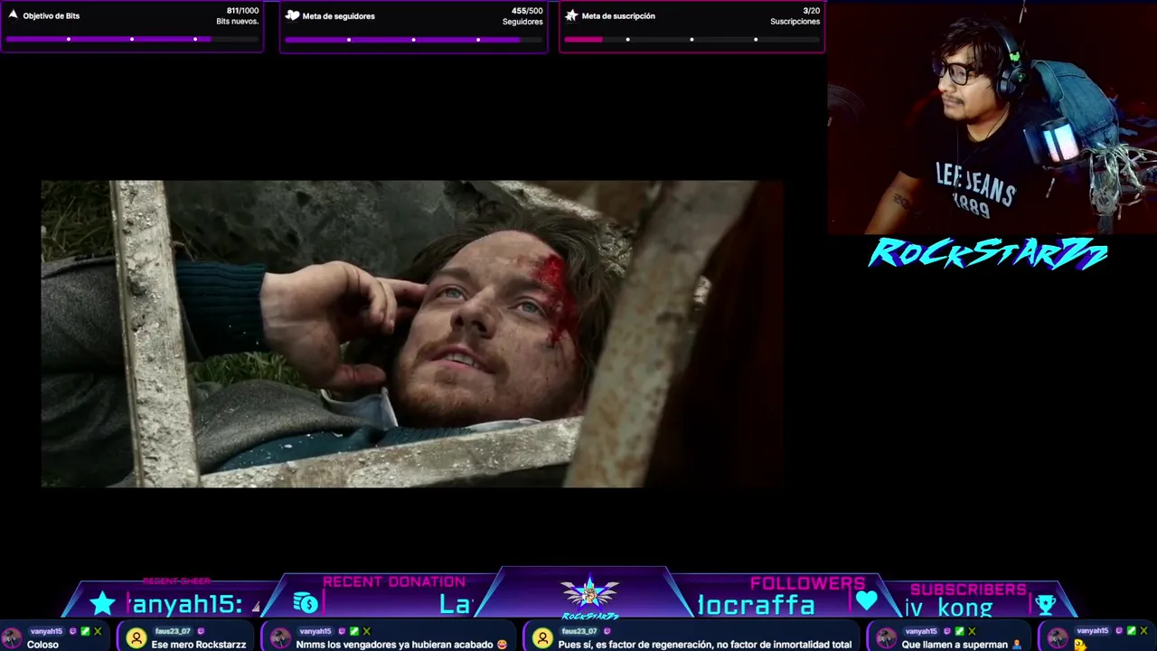Click the Followers heart icon

tap(866, 600)
